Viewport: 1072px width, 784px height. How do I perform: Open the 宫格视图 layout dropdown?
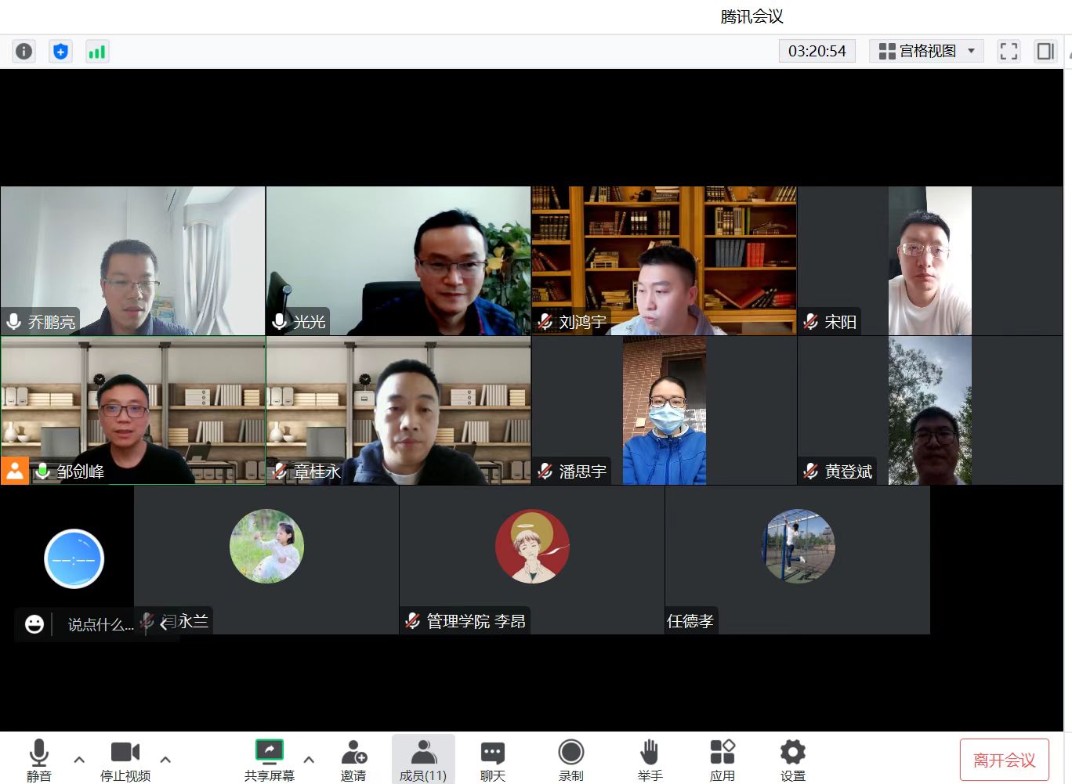[x=926, y=52]
